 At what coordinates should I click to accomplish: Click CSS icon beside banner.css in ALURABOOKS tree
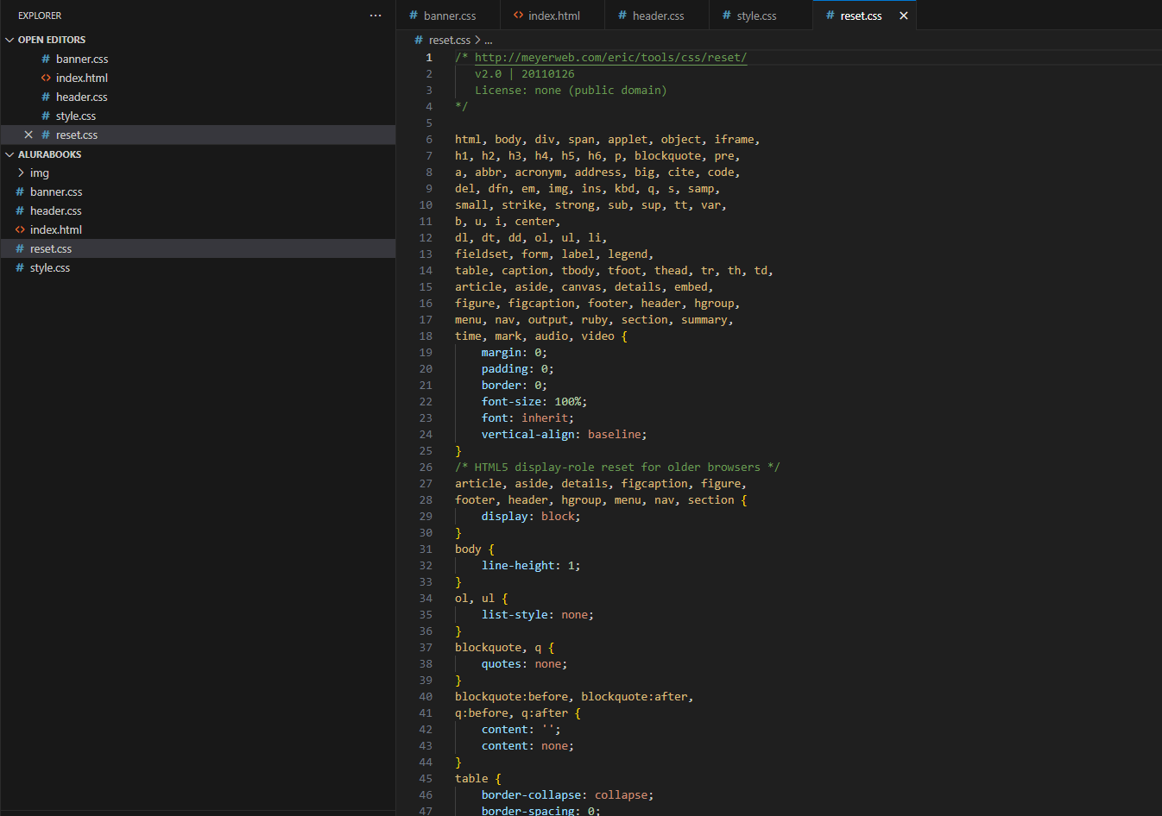click(20, 191)
